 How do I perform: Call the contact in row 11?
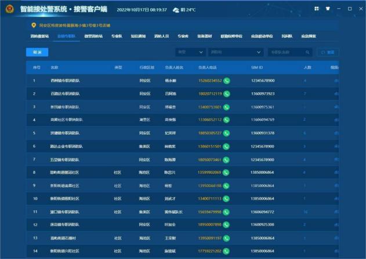(226, 212)
